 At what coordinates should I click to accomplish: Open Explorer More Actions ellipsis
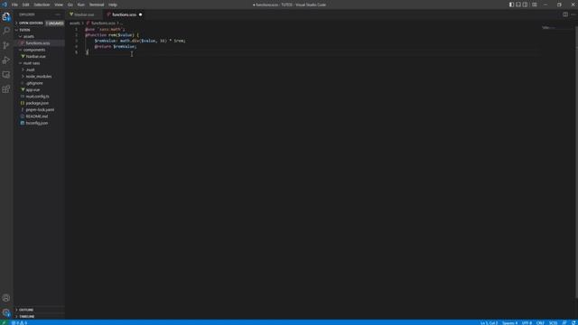(58, 14)
